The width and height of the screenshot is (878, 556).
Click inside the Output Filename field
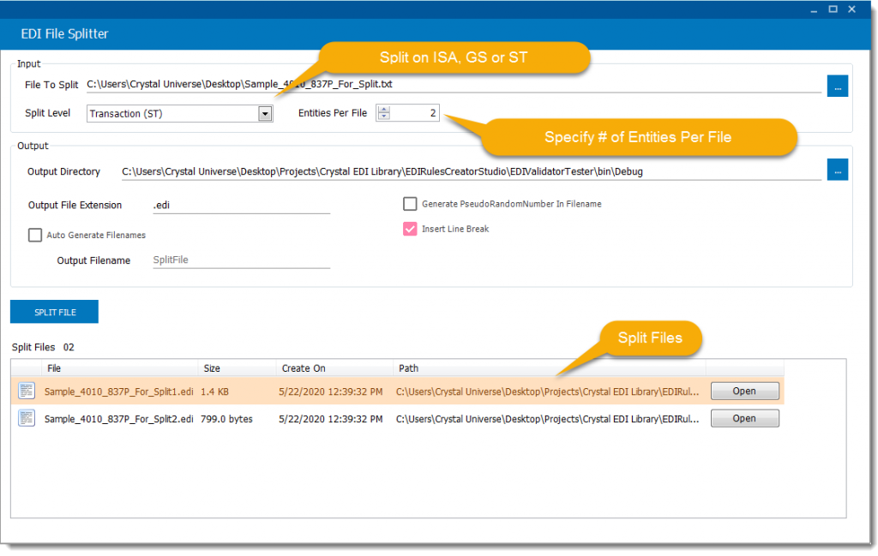[x=240, y=260]
